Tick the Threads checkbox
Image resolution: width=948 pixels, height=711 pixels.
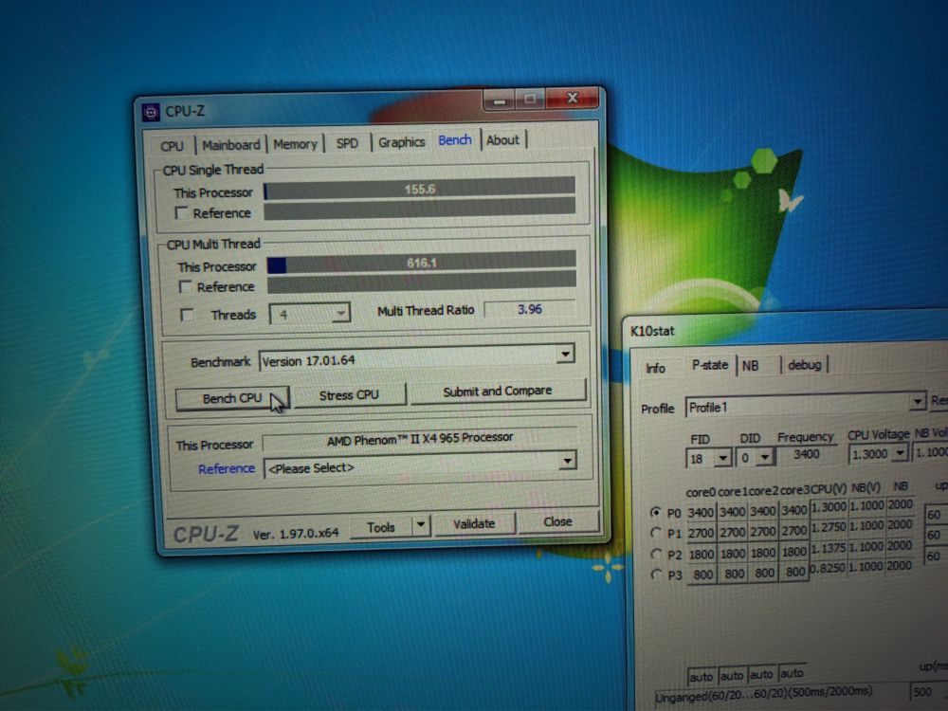click(187, 315)
